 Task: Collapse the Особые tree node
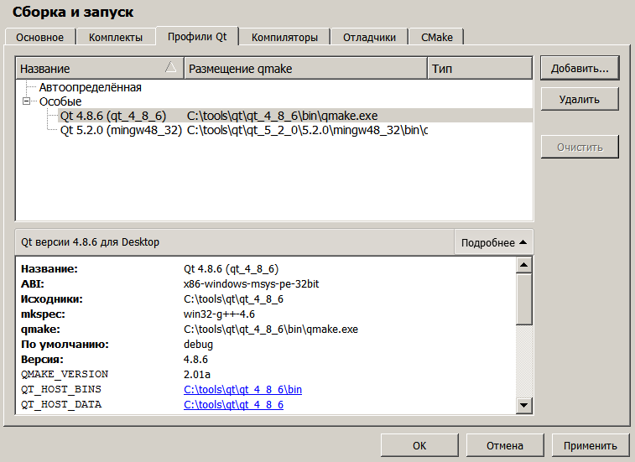26,101
